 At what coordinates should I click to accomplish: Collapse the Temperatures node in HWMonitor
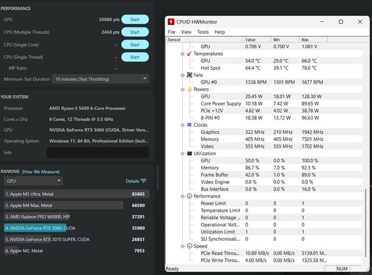[182, 54]
